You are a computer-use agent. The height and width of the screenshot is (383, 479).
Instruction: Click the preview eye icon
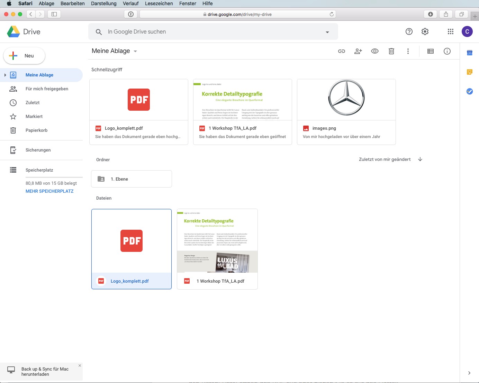[375, 51]
